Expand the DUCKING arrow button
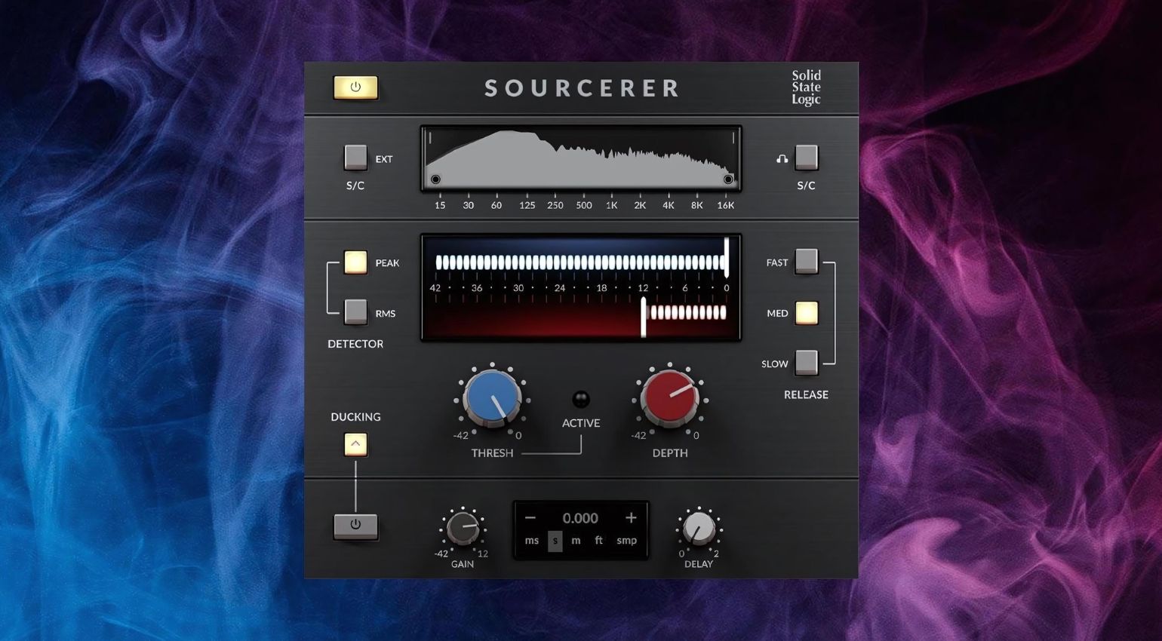Image resolution: width=1162 pixels, height=641 pixels. point(355,444)
